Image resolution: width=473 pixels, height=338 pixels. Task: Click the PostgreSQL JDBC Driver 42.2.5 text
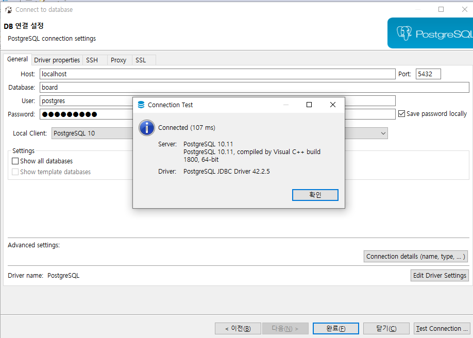(x=227, y=172)
